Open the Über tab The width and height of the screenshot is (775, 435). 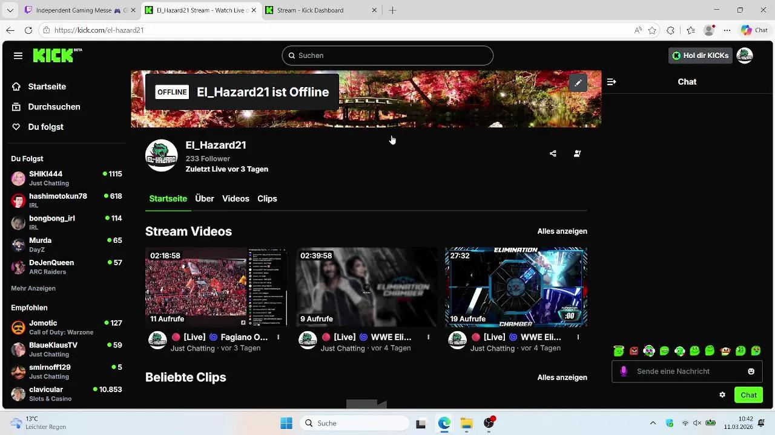(x=204, y=198)
